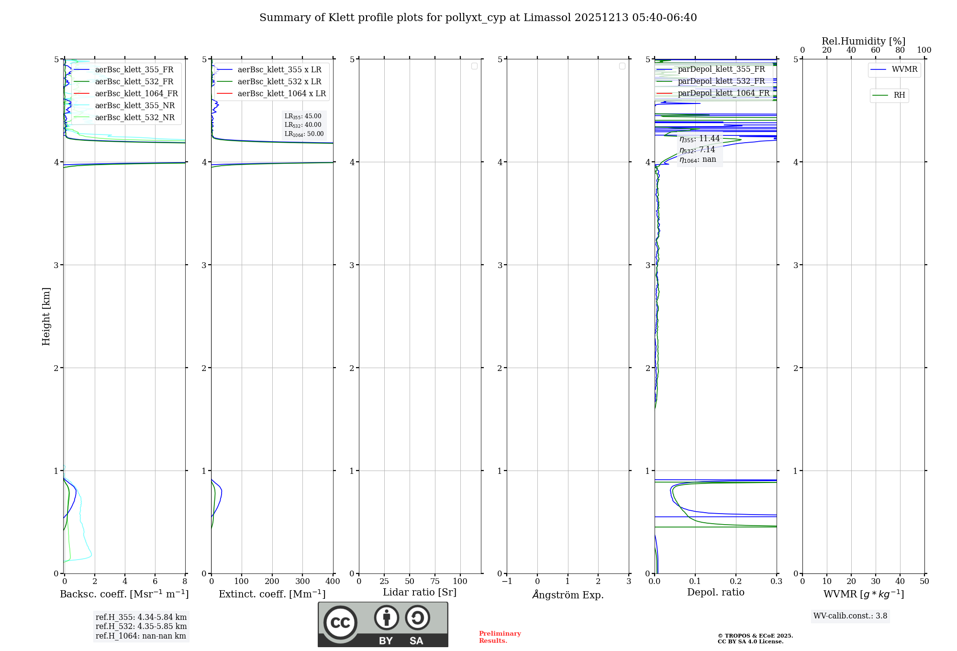Click the parDepol_klett_1064_FR legend entry
957x651 pixels.
tap(723, 93)
